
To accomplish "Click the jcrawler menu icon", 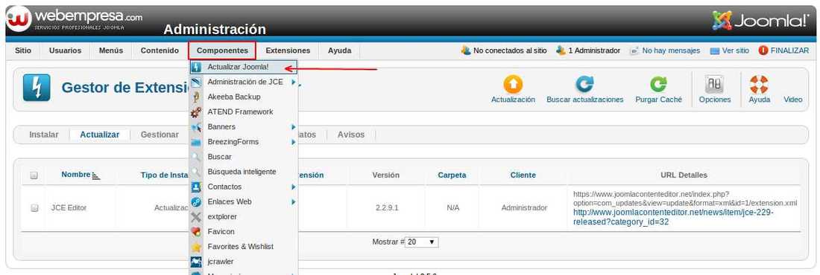I will click(196, 262).
